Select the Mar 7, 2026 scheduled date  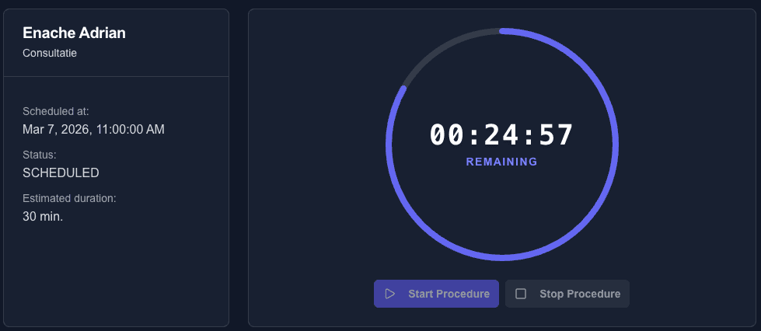(93, 129)
